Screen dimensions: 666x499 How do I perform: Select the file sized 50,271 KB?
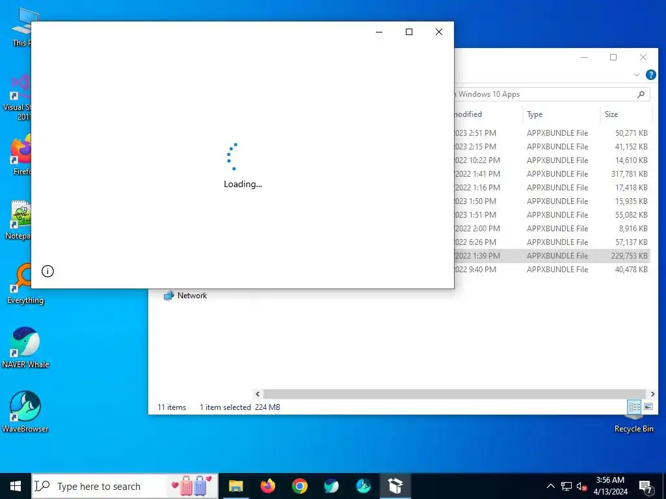552,133
